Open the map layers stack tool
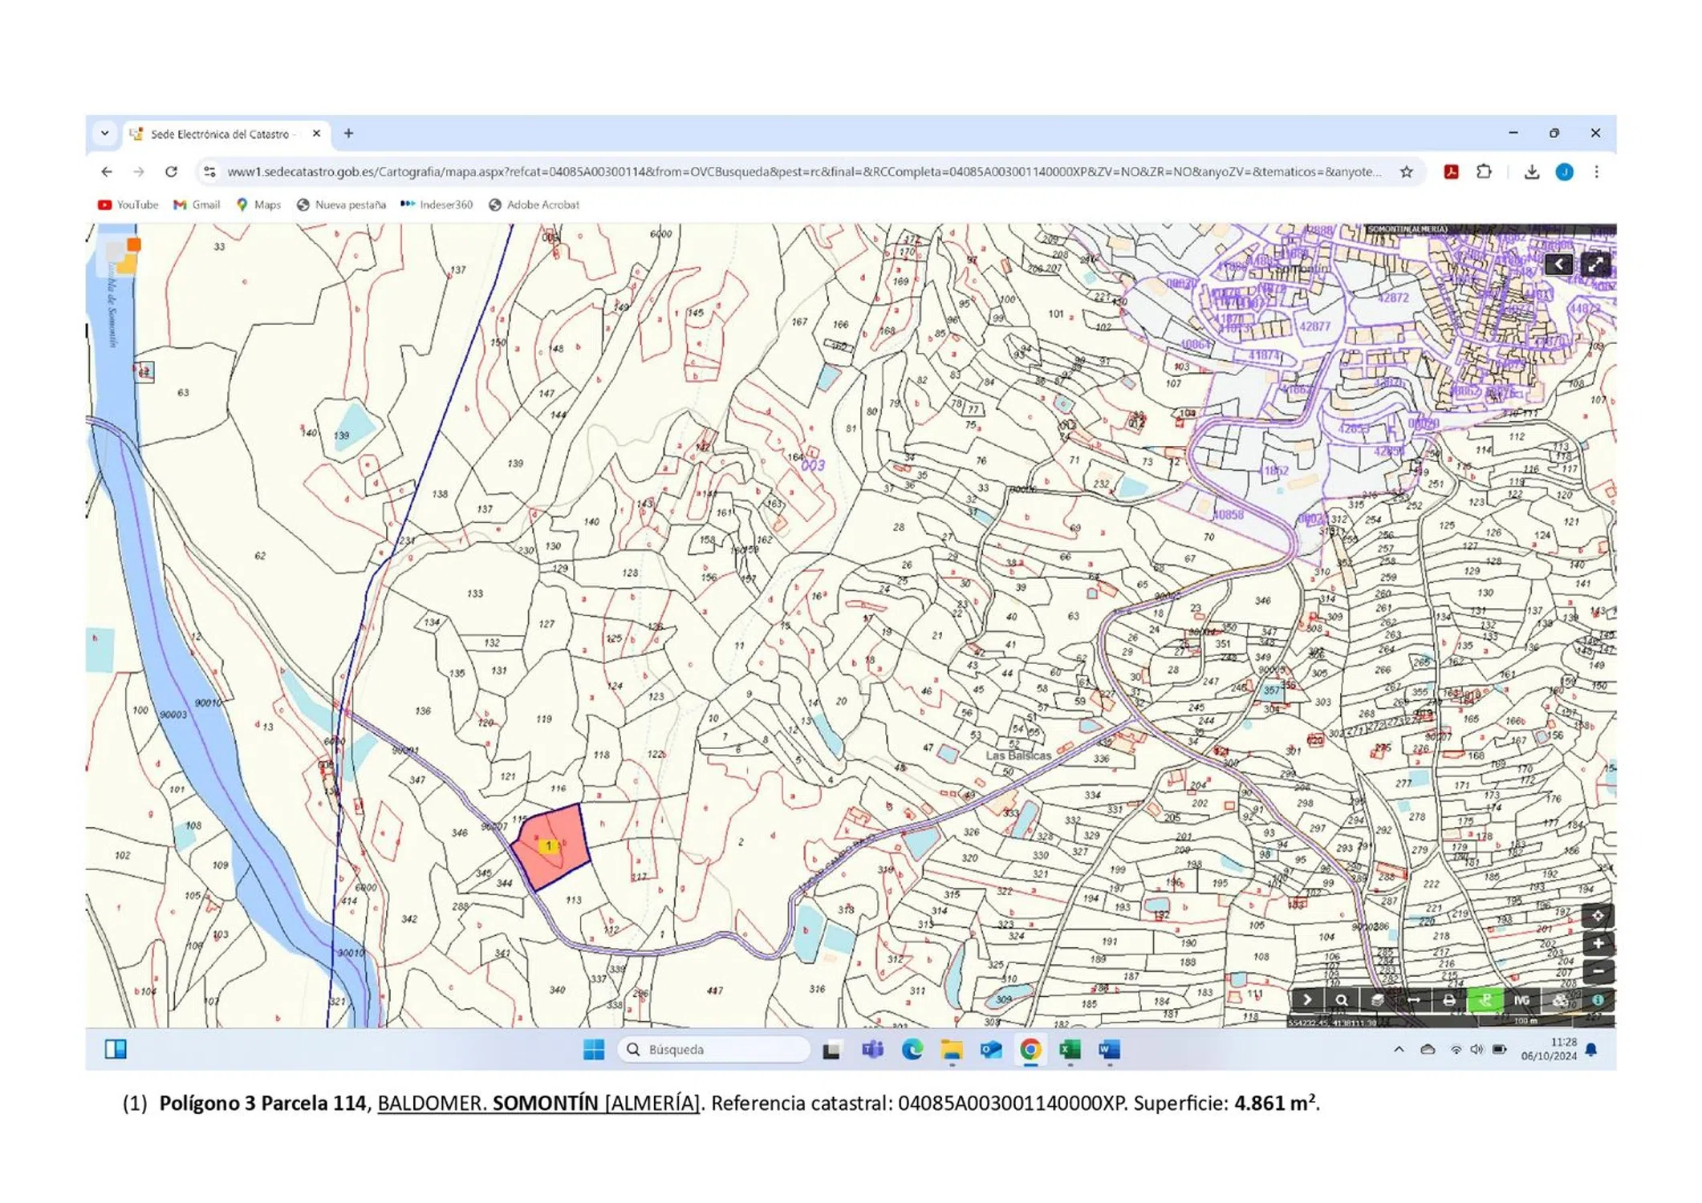 pos(1377,1000)
